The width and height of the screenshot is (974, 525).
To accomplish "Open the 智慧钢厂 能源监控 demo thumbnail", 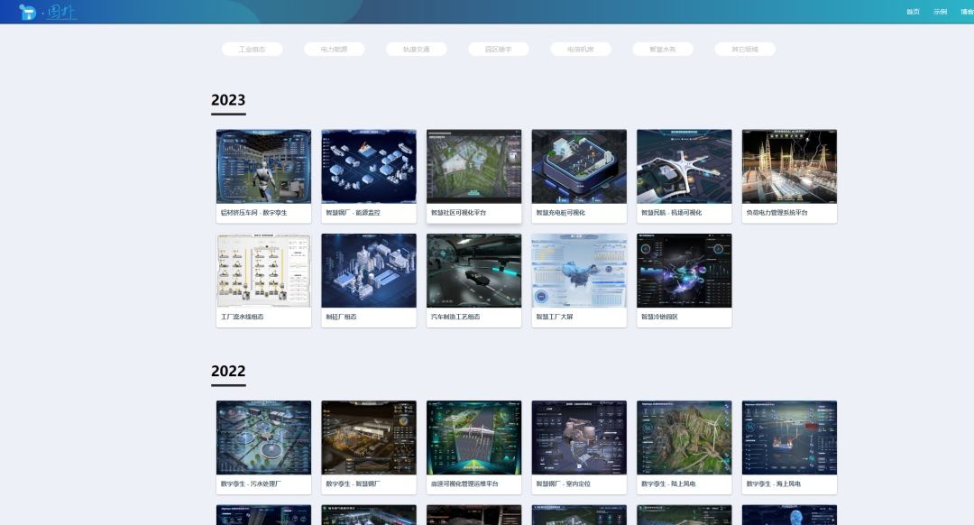I will (369, 166).
